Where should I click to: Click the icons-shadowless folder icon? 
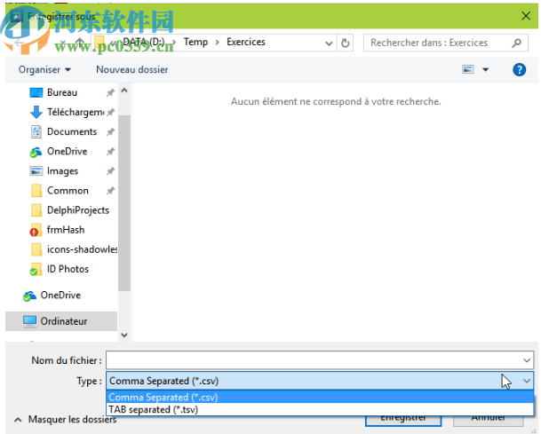click(x=36, y=249)
